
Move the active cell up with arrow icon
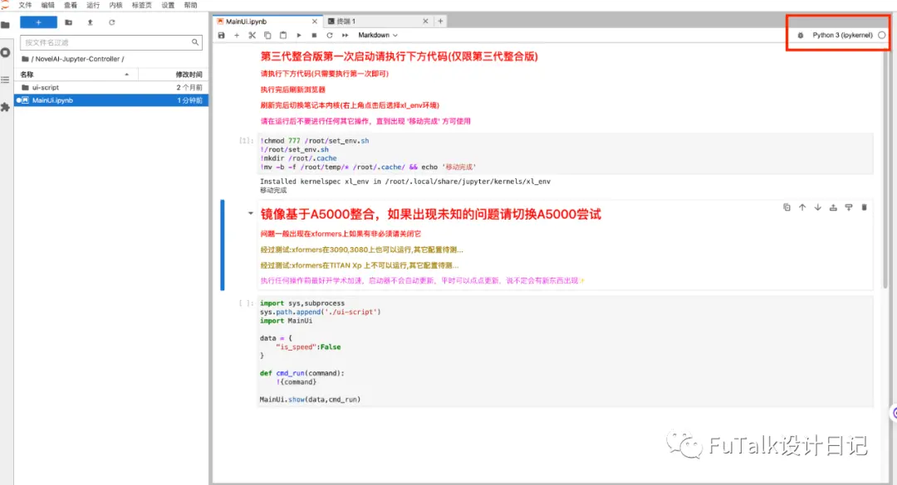pyautogui.click(x=802, y=207)
